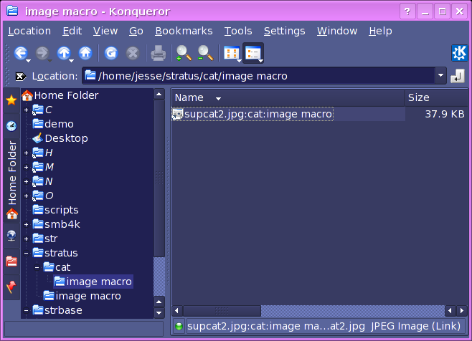This screenshot has width=472, height=341.
Task: Open the Tools menu
Action: [238, 31]
